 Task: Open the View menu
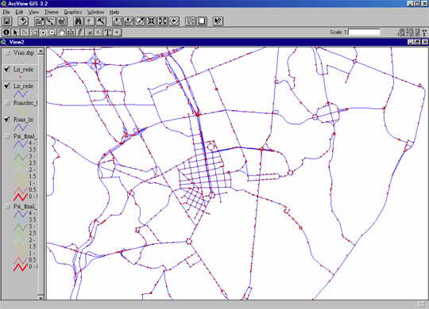pos(33,12)
